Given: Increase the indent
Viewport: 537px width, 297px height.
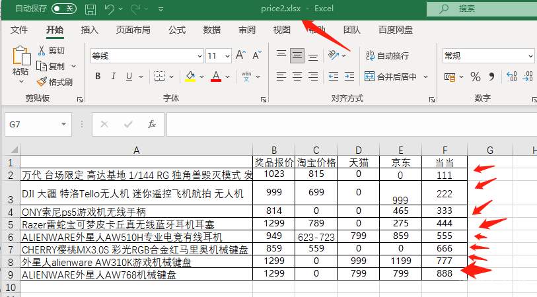Looking at the screenshot, I should pyautogui.click(x=349, y=77).
